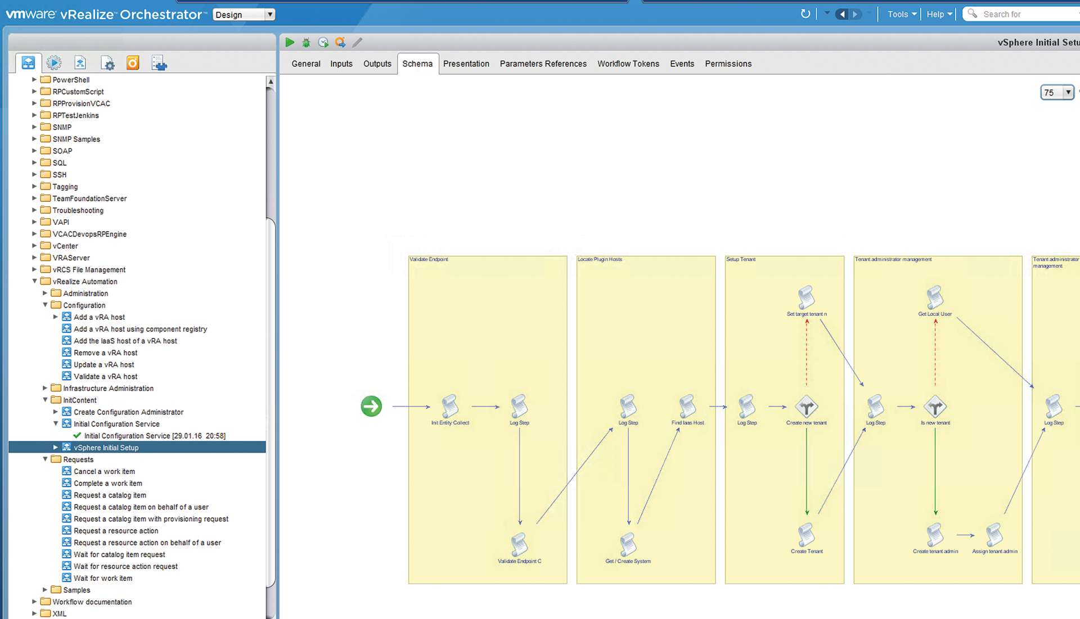The width and height of the screenshot is (1080, 619).
Task: Click the refresh arrow near the search field
Action: coord(805,13)
